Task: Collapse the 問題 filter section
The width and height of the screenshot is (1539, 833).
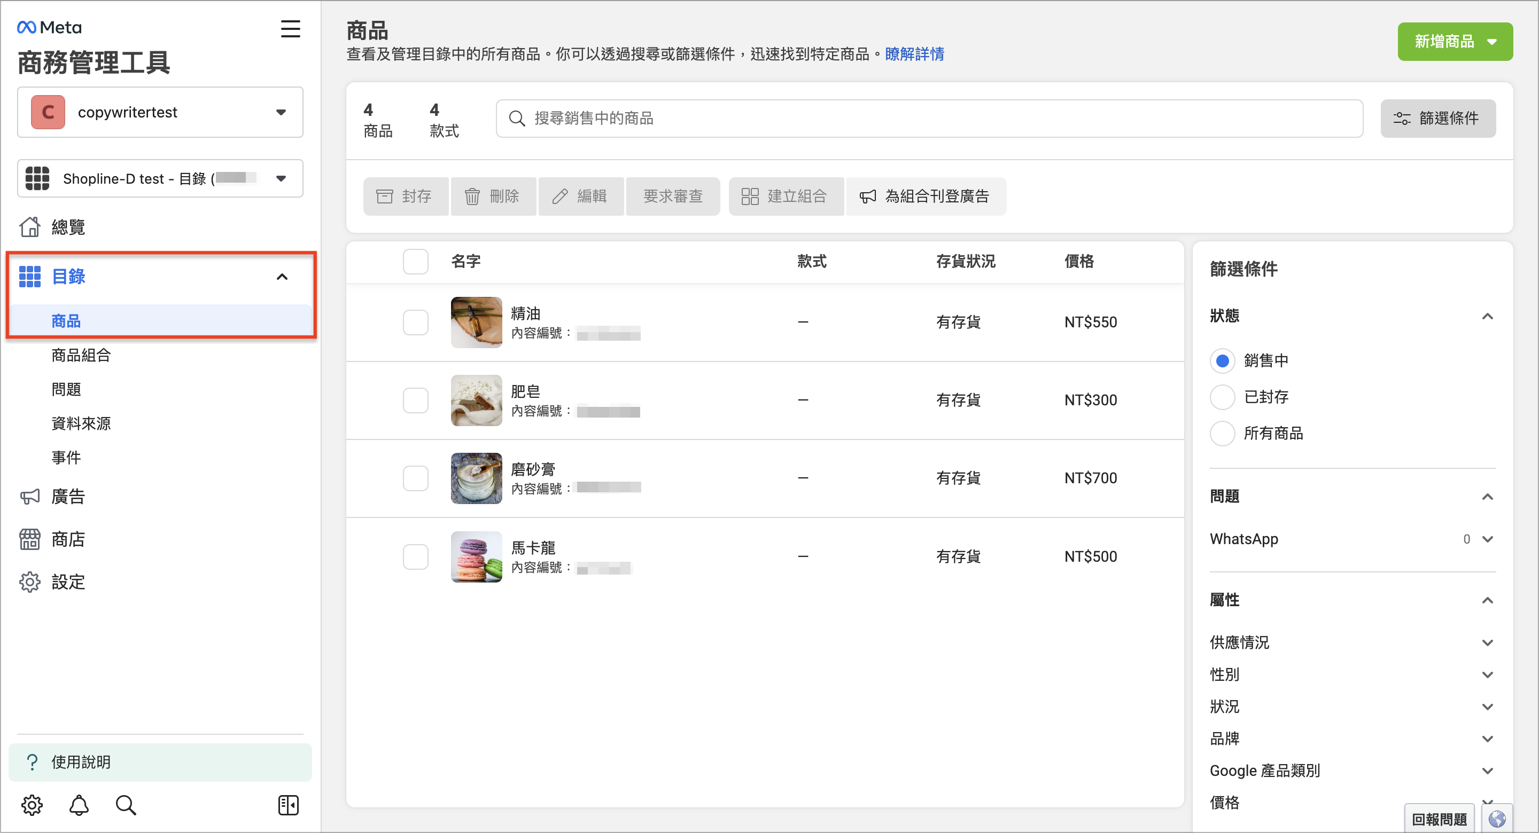Action: coord(1488,497)
